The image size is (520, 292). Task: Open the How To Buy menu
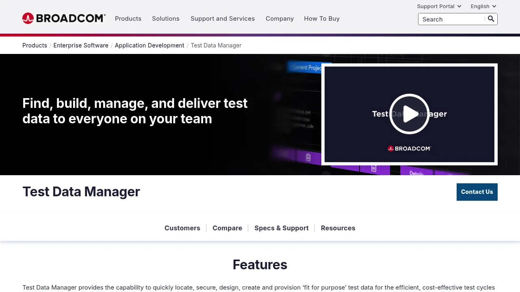click(322, 19)
